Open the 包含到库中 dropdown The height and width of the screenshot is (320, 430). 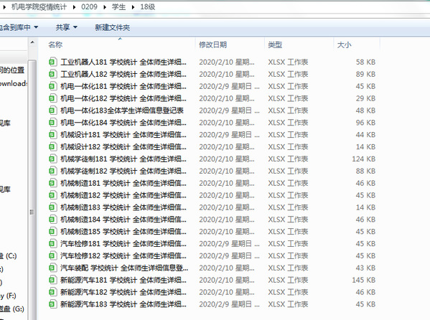click(x=19, y=27)
